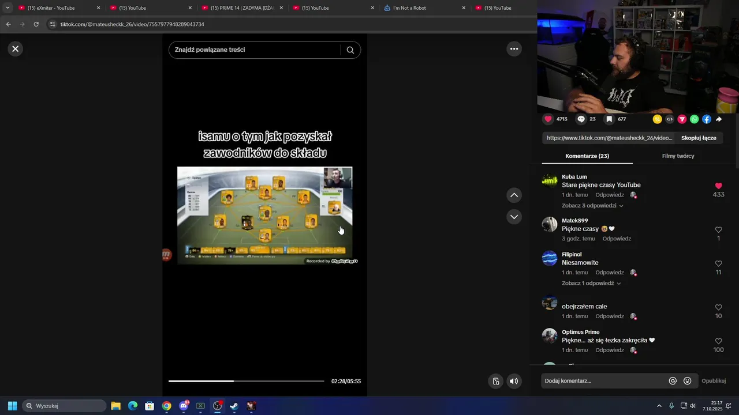Switch to I'm Not a Robot browser tab
Screen dimensions: 739x415
point(424,8)
